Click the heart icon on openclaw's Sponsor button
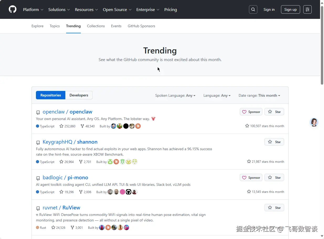The width and height of the screenshot is (324, 239). coord(244,112)
